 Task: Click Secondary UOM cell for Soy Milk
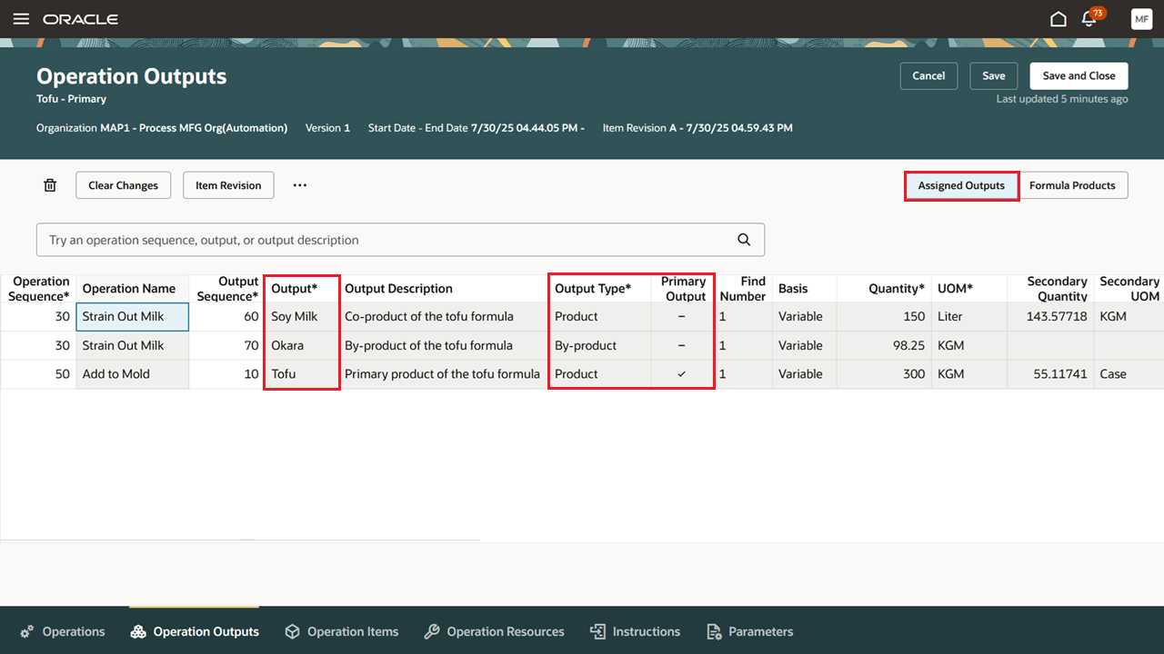1129,317
